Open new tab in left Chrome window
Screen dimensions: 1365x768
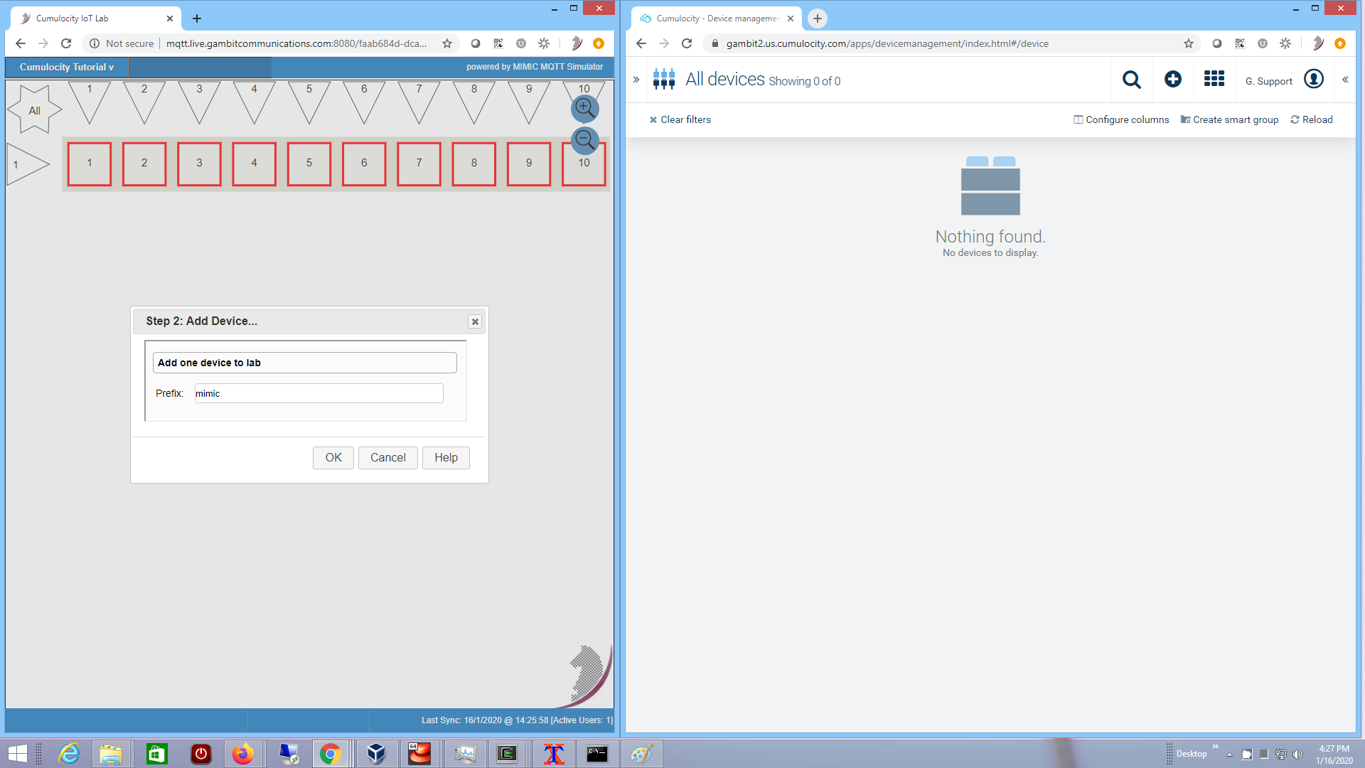coord(197,18)
